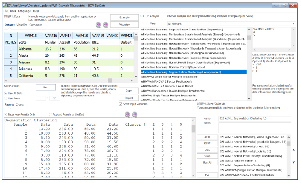Click the results pane scroll-down arrow
Viewport: 301px width, 183px height.
pos(193,175)
